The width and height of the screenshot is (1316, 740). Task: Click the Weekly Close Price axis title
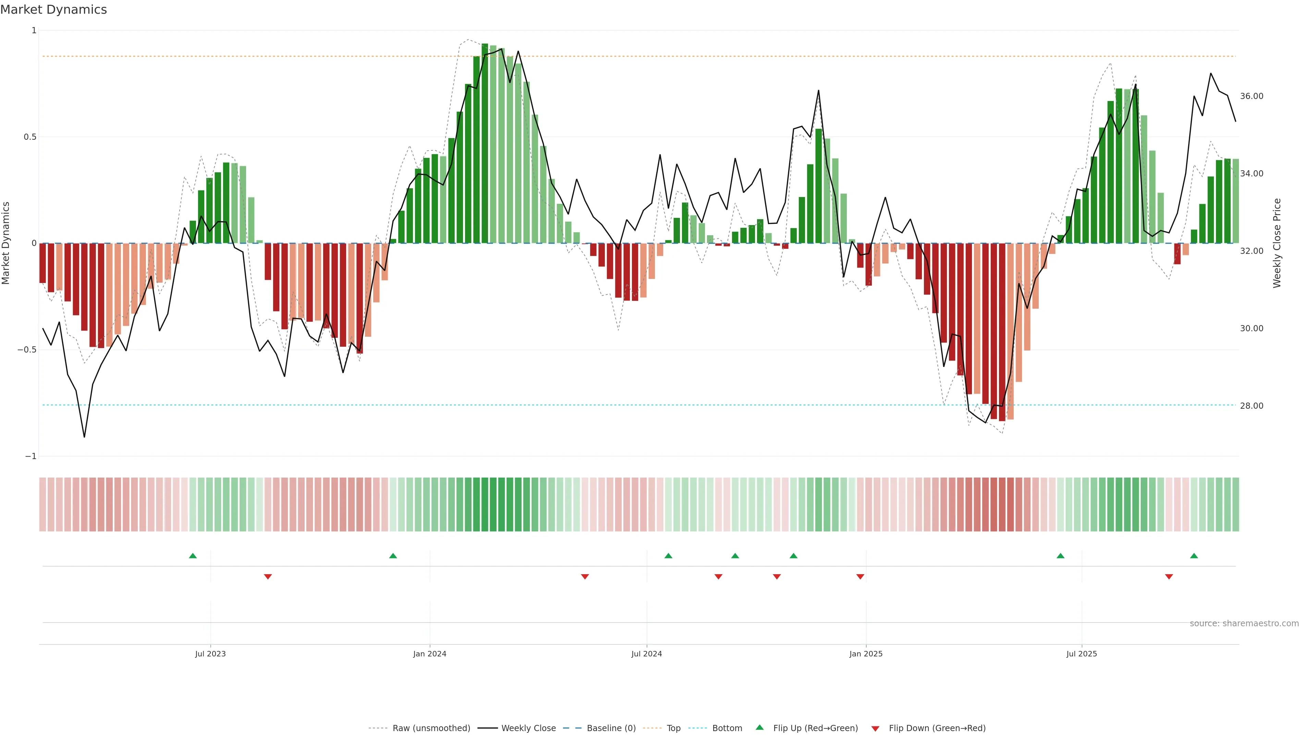(1277, 243)
